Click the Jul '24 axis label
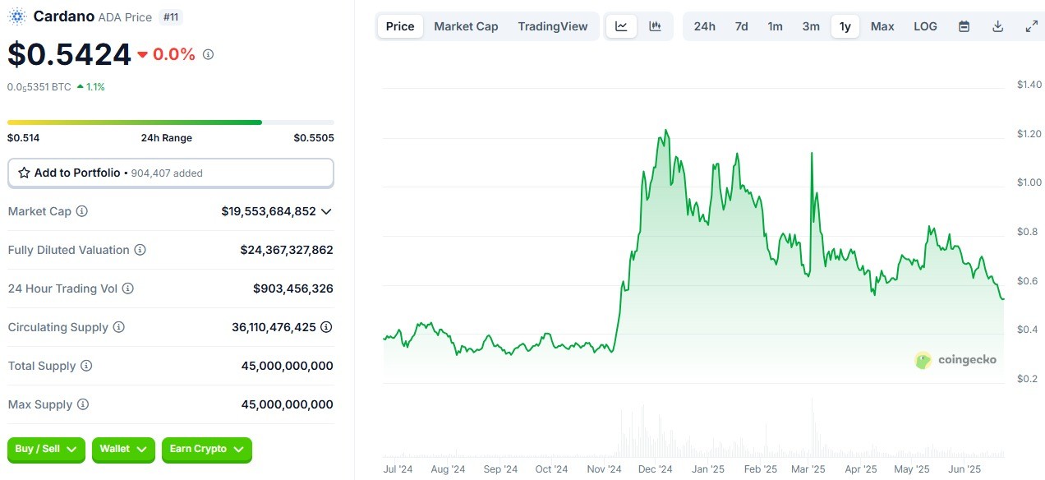 pos(398,469)
